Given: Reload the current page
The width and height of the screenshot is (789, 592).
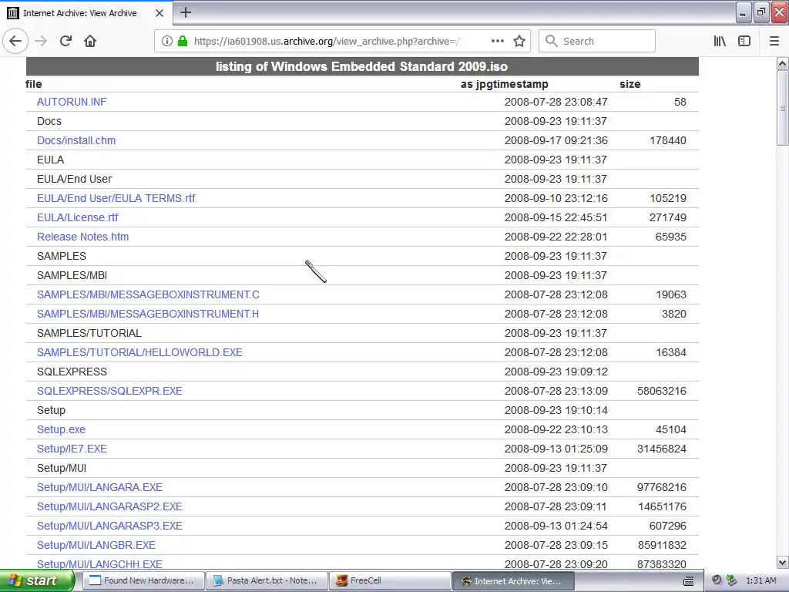Looking at the screenshot, I should [x=65, y=41].
